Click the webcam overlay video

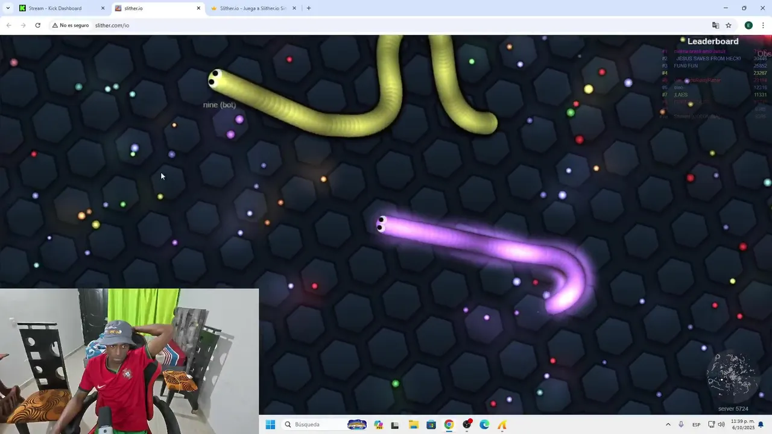pos(129,361)
